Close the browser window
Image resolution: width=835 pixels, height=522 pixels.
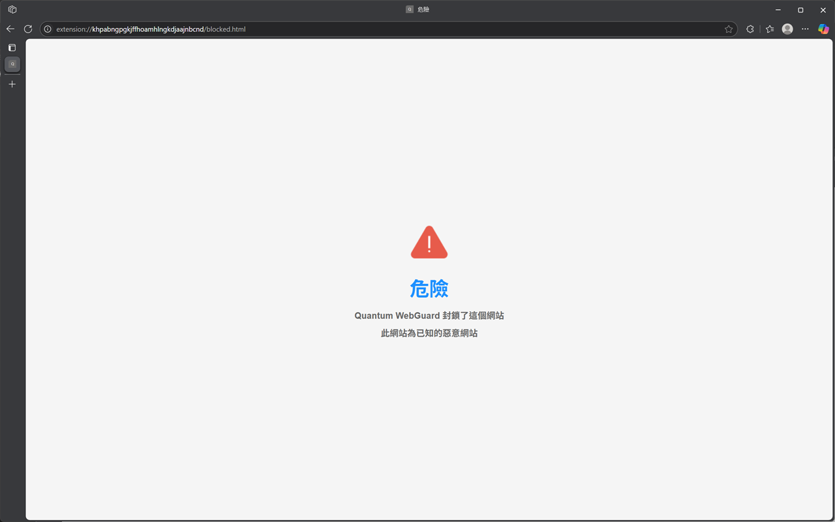point(823,10)
